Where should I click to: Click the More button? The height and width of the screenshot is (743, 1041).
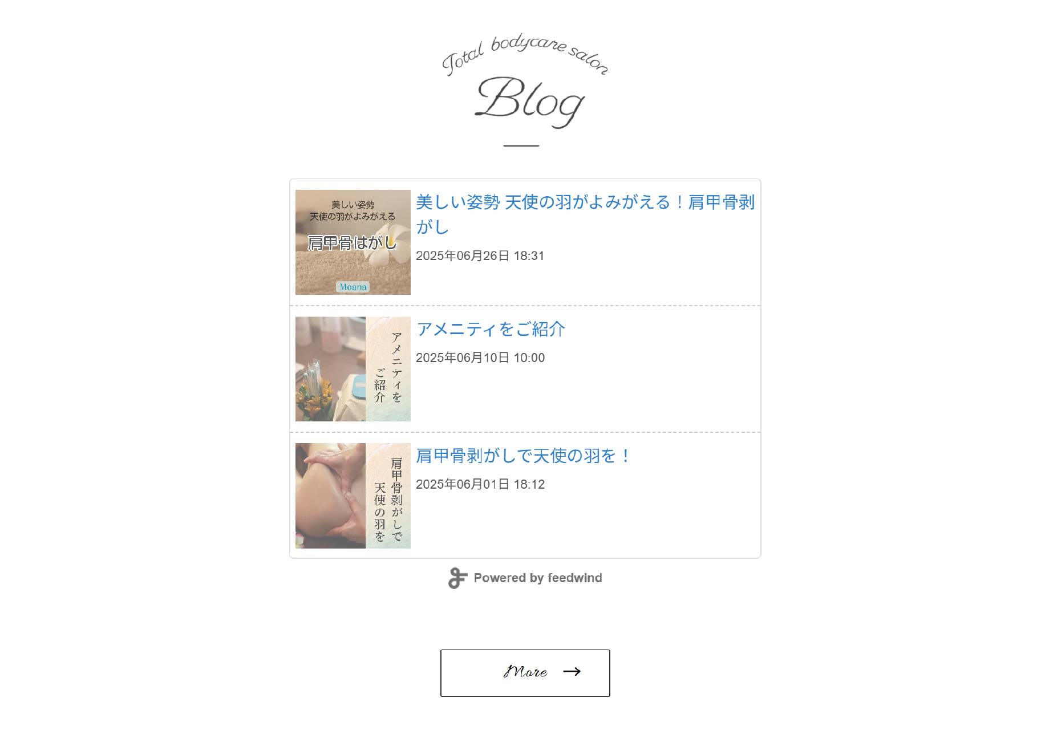(x=525, y=673)
